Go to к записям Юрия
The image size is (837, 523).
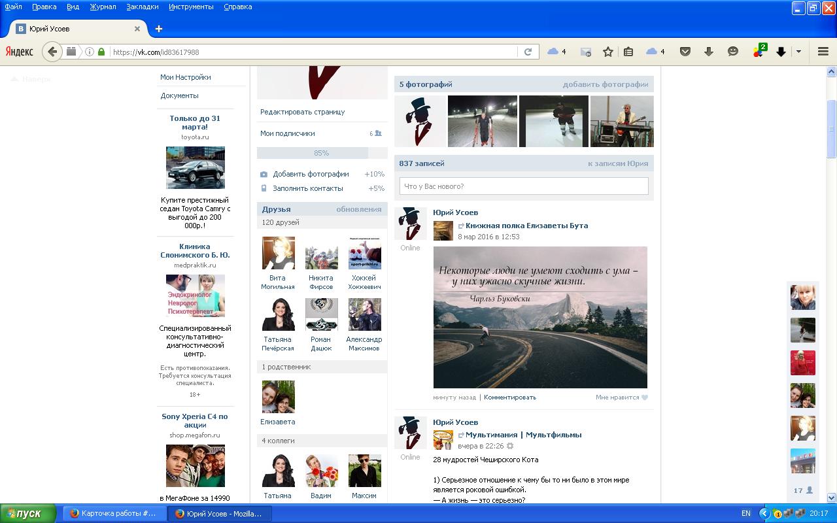point(618,163)
